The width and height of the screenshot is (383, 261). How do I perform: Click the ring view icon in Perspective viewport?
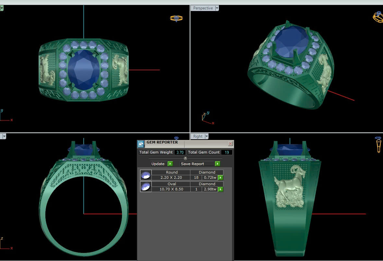click(x=378, y=17)
